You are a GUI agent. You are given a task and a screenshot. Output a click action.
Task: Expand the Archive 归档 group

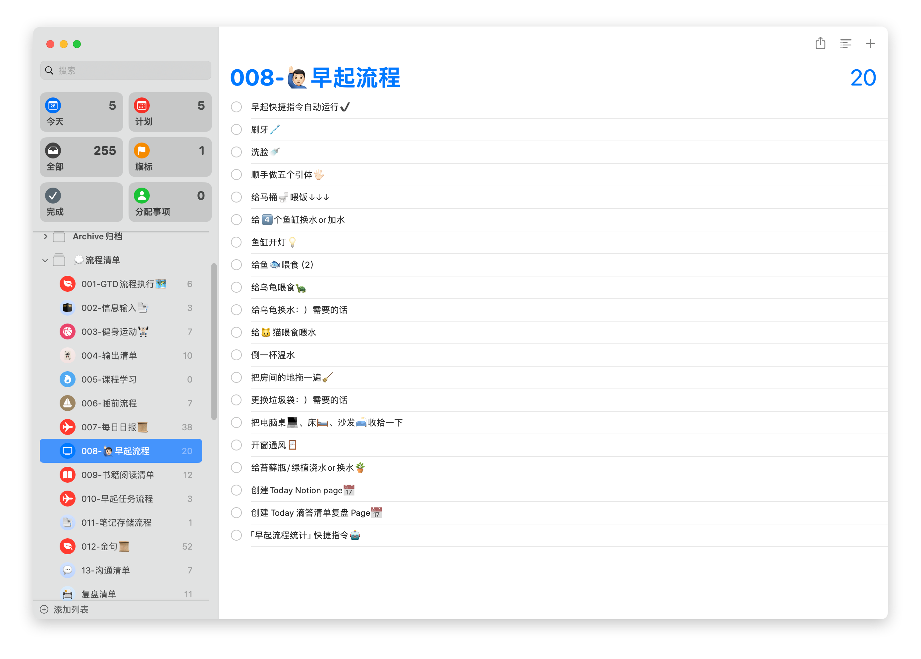click(45, 237)
